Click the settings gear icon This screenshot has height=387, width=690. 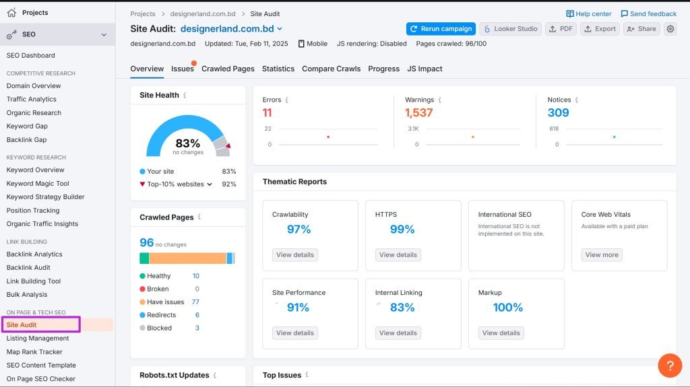[670, 29]
